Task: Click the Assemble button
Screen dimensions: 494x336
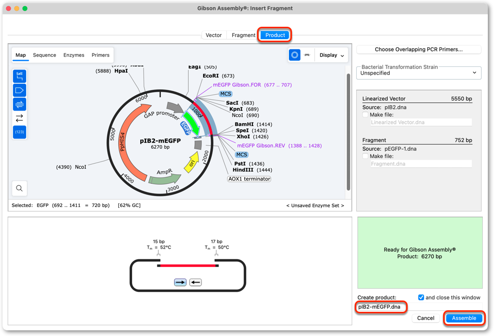Action: 464,318
